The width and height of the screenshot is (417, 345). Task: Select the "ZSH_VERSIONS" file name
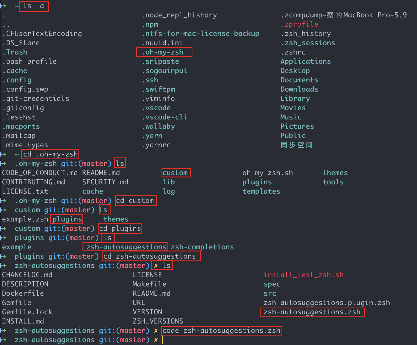click(158, 321)
